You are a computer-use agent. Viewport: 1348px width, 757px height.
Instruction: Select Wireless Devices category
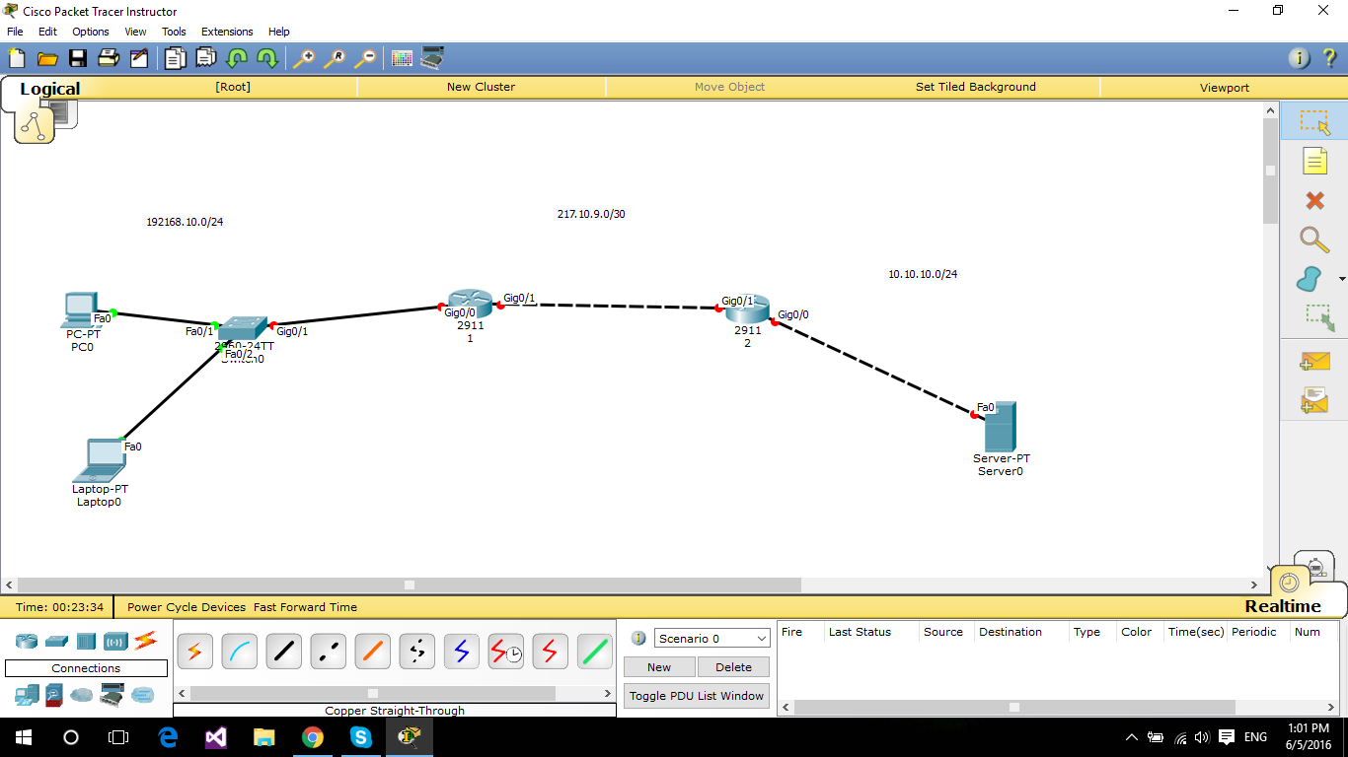click(116, 642)
